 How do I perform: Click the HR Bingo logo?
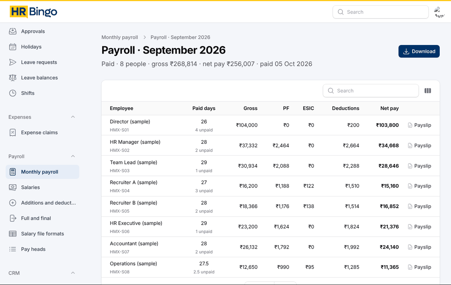33,12
